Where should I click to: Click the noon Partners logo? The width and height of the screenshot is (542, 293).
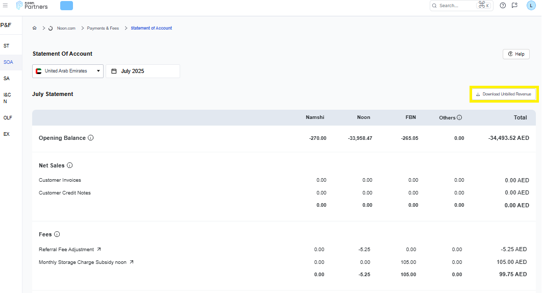[x=32, y=5]
